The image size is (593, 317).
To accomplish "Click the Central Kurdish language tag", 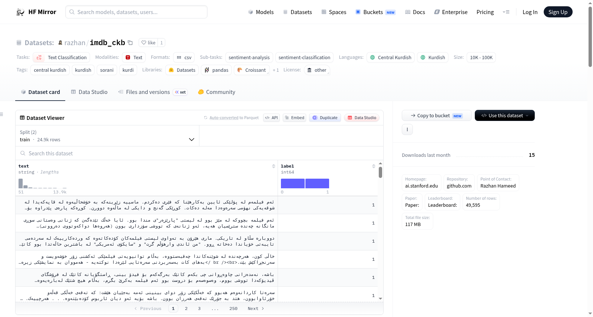I will click(391, 57).
